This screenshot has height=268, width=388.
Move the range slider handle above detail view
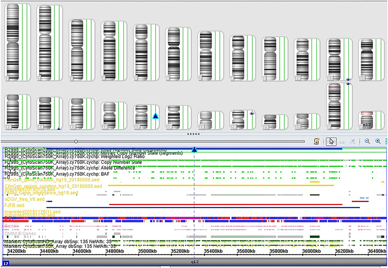(76, 141)
